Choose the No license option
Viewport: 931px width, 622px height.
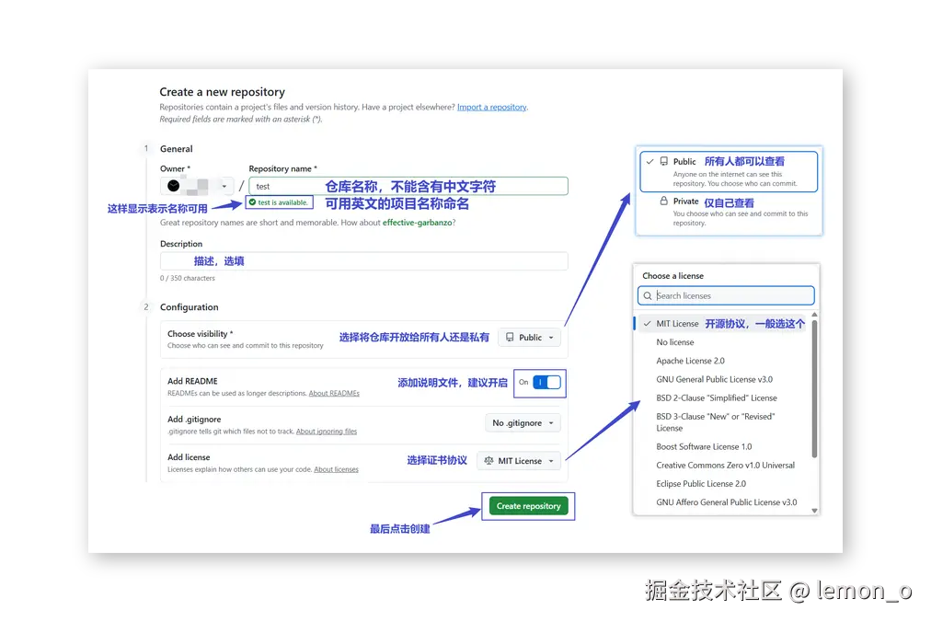[675, 341]
